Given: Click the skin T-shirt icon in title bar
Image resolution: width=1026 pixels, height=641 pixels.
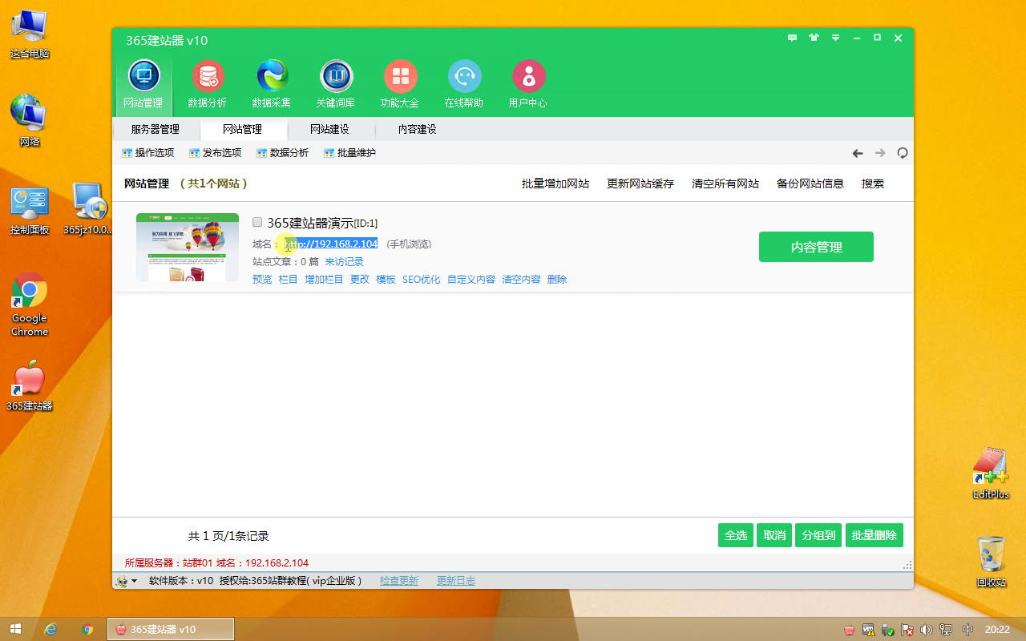Looking at the screenshot, I should [814, 38].
